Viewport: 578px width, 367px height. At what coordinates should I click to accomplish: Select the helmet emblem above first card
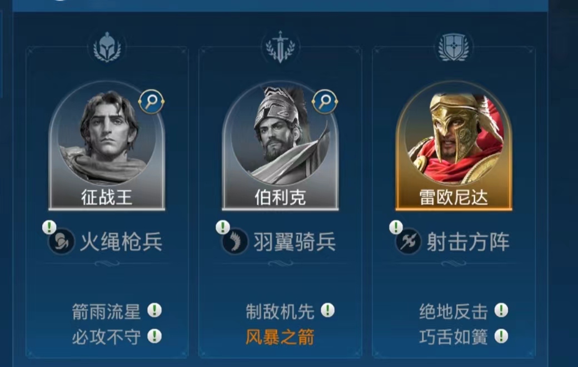coord(107,47)
